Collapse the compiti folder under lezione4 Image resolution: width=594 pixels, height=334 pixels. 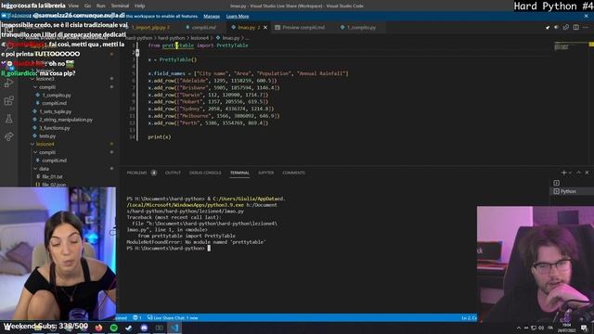(x=47, y=152)
